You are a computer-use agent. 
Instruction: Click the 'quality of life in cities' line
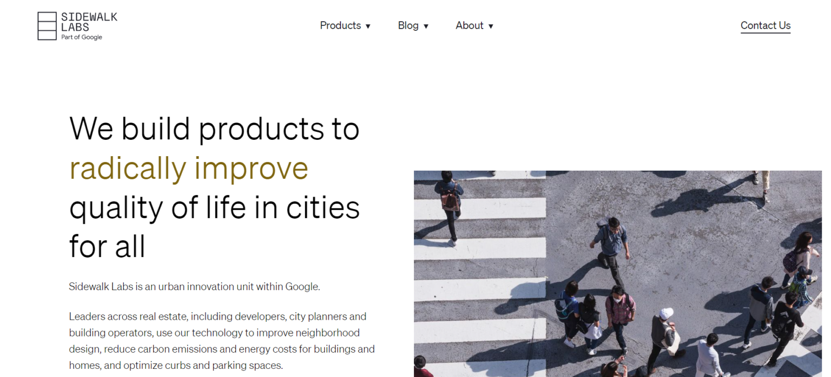tap(214, 207)
